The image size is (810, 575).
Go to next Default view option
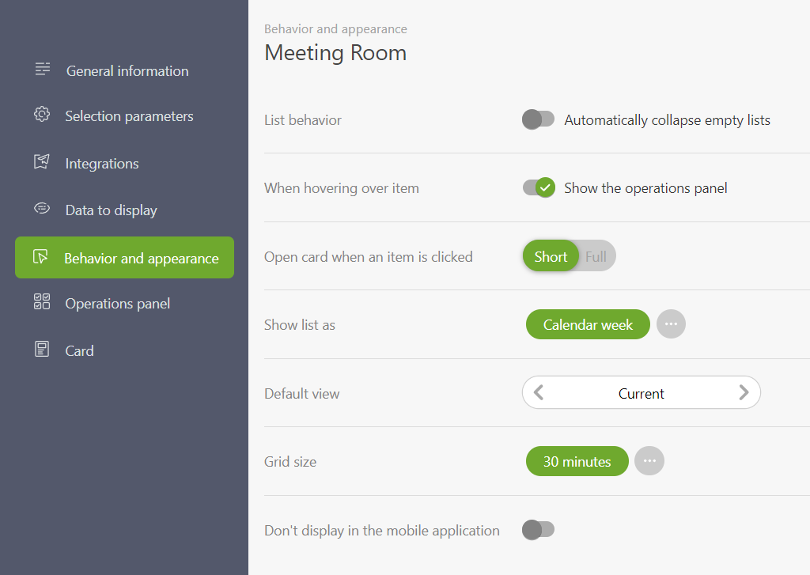[x=744, y=392]
